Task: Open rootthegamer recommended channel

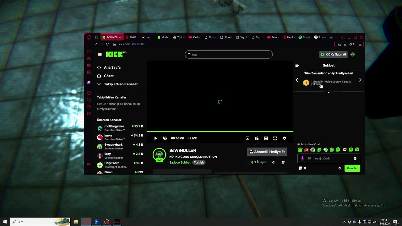Action: [120, 128]
